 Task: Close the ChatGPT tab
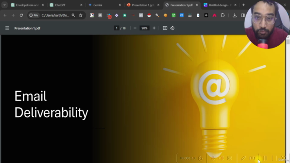[81, 5]
